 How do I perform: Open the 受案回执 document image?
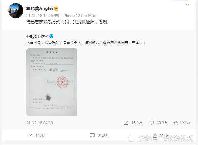52,82
